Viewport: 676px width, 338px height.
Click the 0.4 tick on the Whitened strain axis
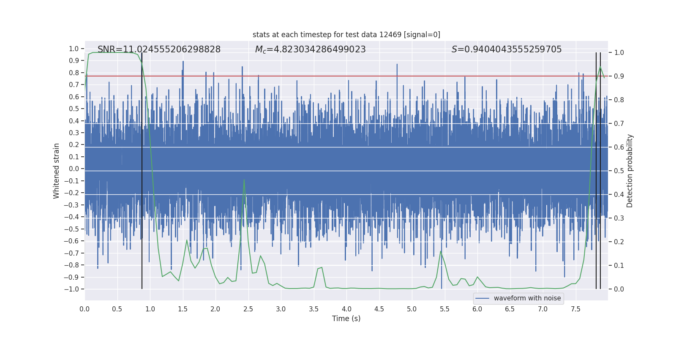[x=74, y=121]
